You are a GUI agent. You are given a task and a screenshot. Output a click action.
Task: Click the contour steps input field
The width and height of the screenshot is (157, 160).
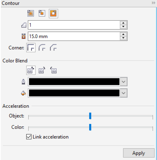pos(73,25)
